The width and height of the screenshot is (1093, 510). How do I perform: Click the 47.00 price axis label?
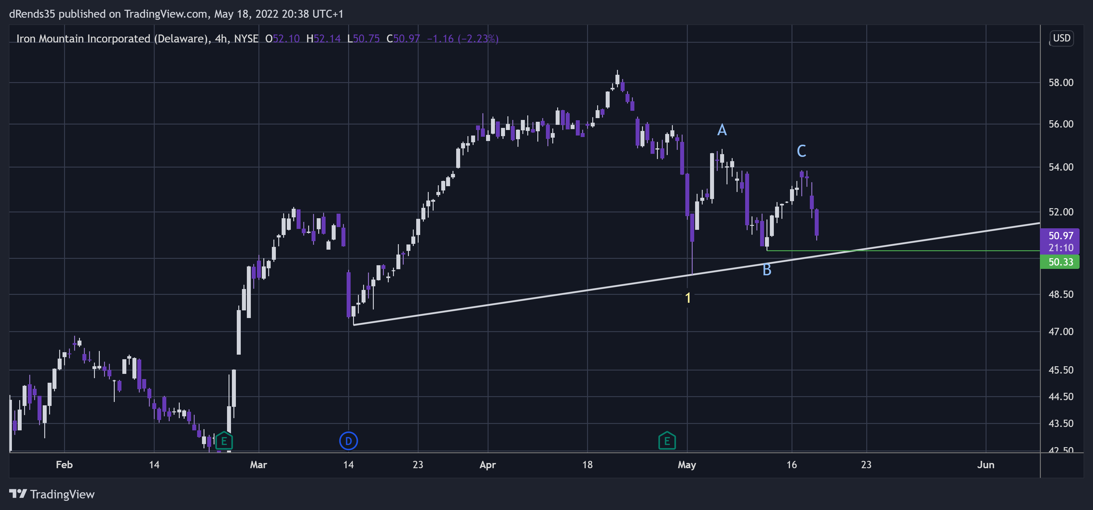1061,331
